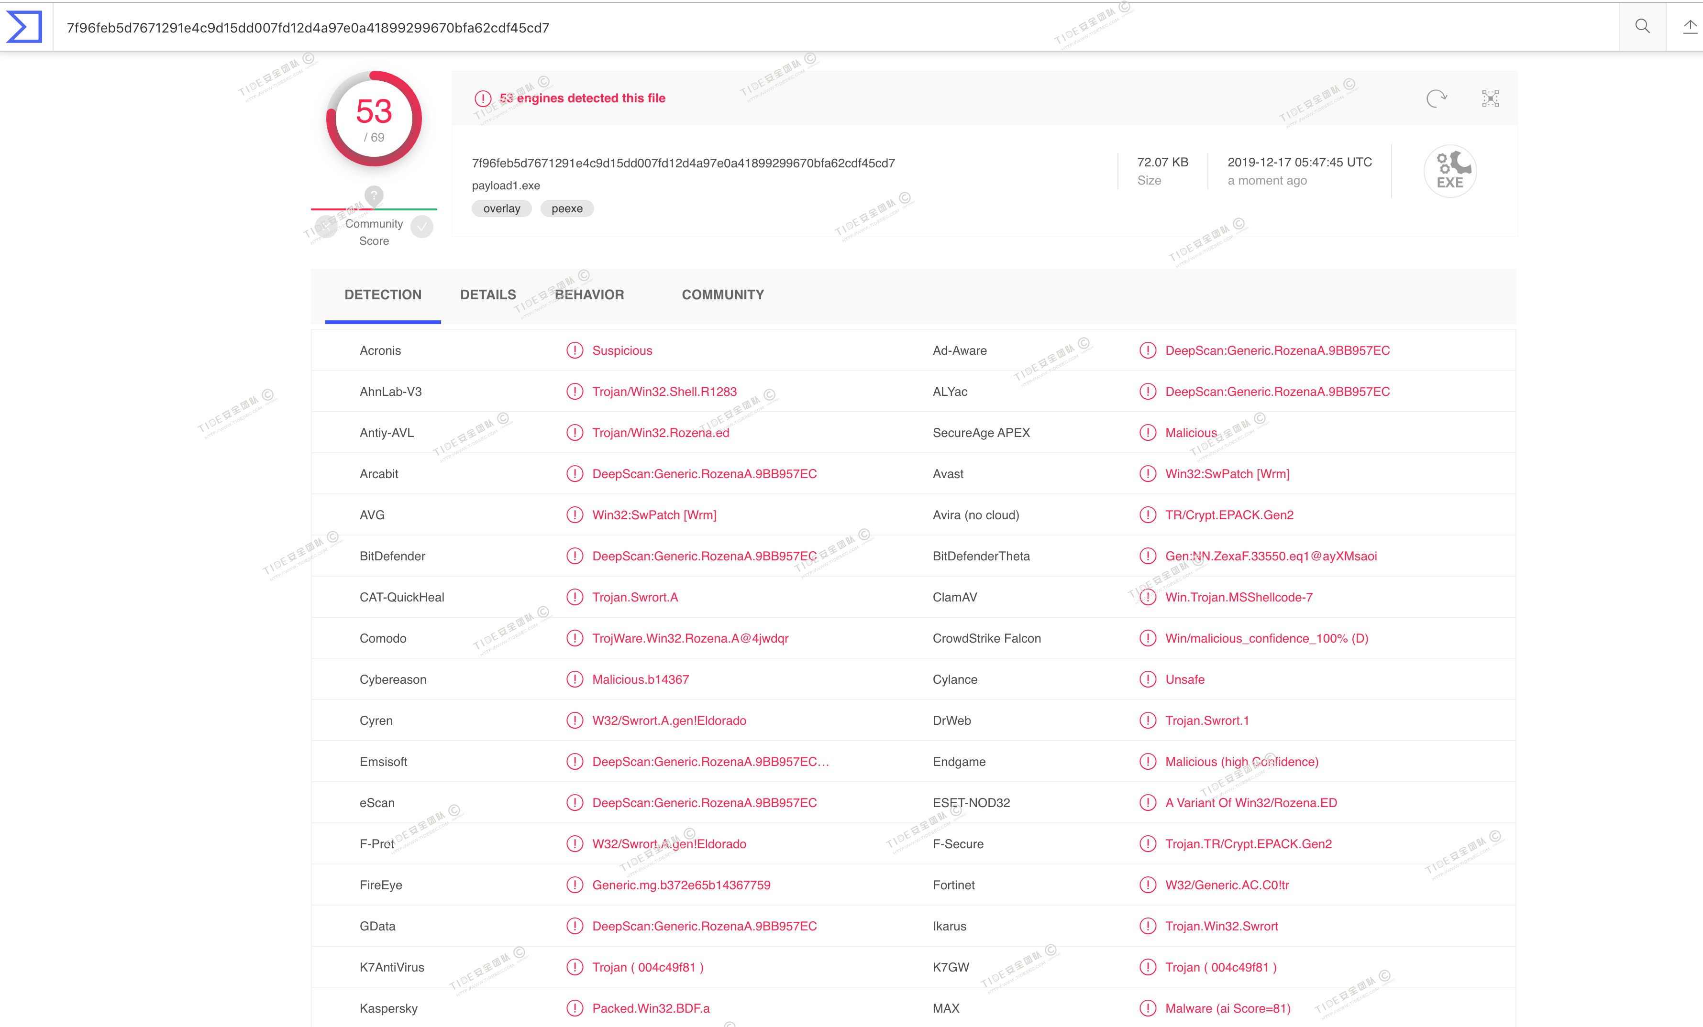Switch to the DETAILS tab

click(488, 295)
